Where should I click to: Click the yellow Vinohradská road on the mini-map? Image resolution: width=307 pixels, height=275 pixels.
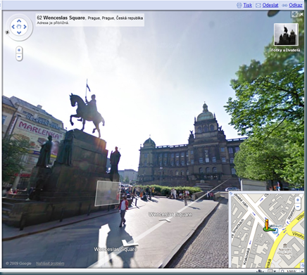(x=299, y=235)
